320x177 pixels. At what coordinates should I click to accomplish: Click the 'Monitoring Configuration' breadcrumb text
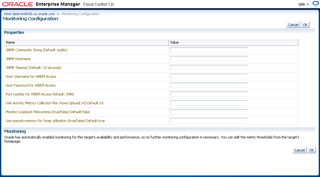coord(80,14)
